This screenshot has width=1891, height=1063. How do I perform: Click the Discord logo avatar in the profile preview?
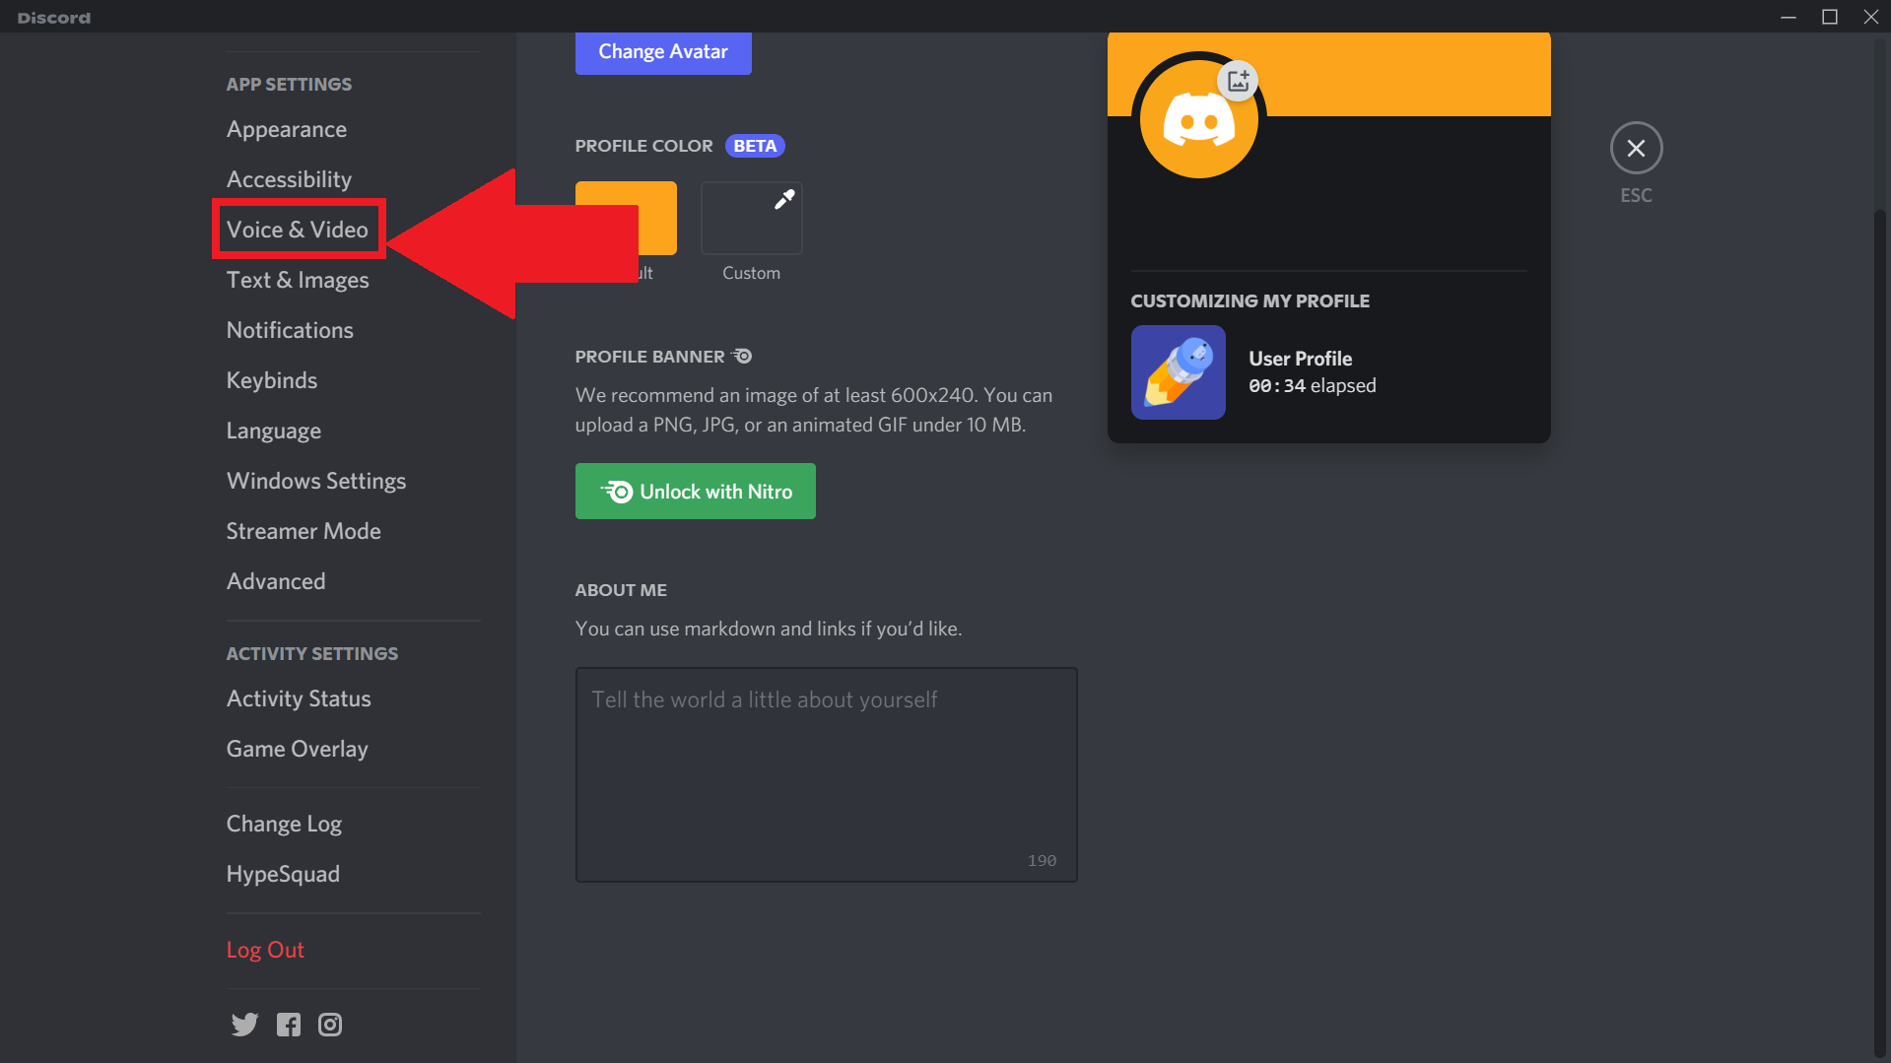point(1198,117)
